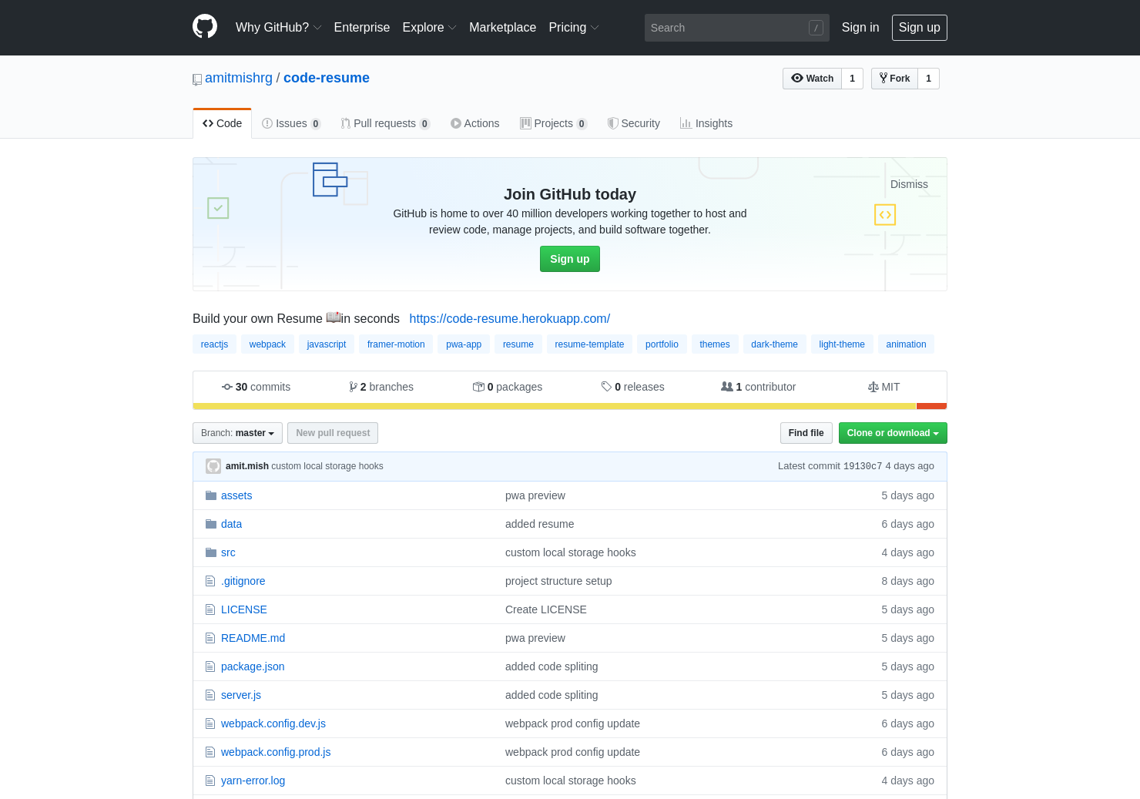The image size is (1140, 799).
Task: Click the blue project board icon in banner
Action: (330, 180)
